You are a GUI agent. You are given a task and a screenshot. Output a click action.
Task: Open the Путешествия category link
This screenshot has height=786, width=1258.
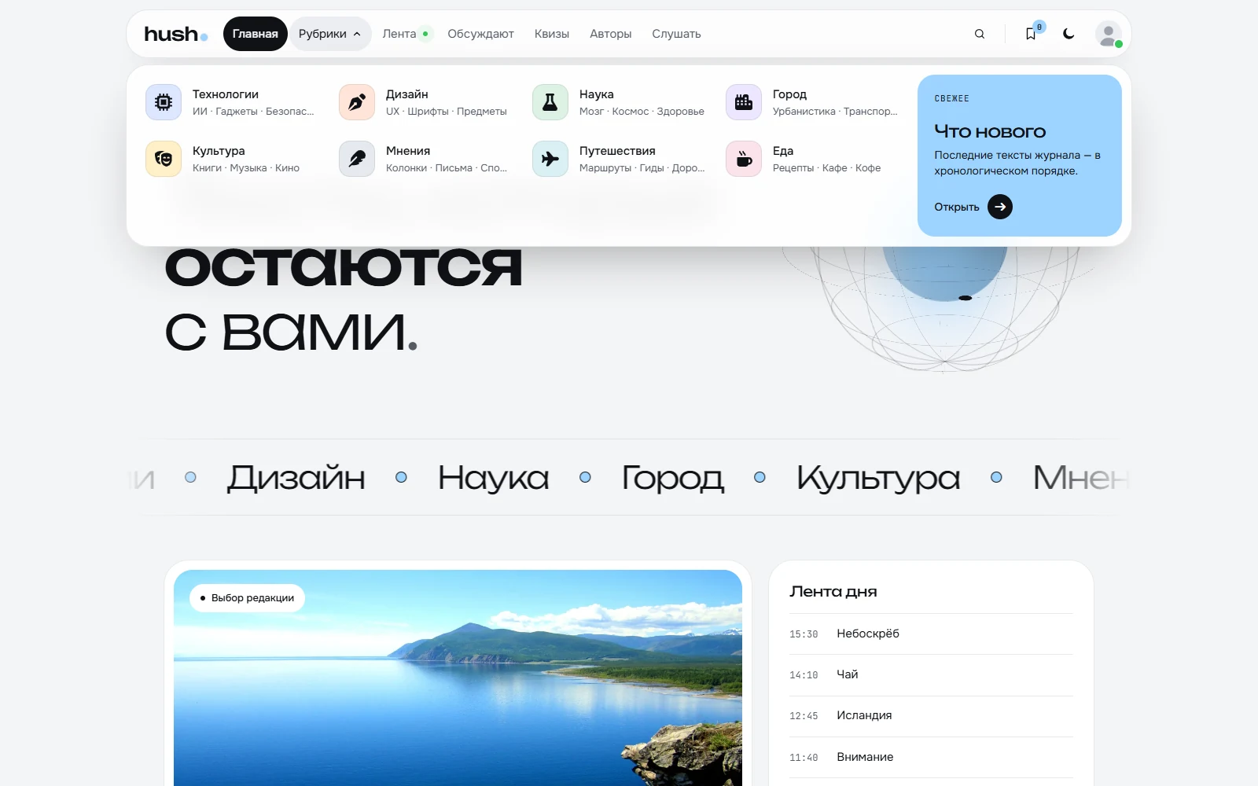[x=618, y=159]
